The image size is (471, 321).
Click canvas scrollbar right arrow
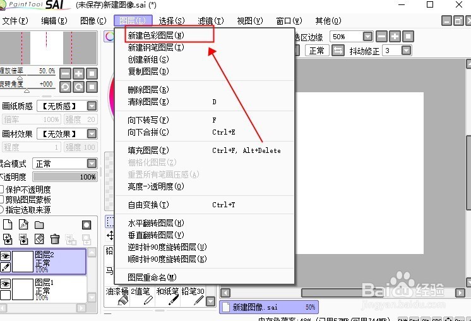click(460, 293)
